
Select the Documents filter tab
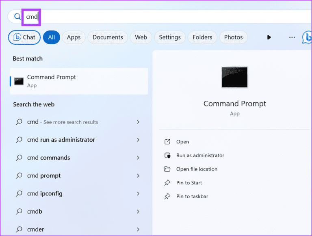pyautogui.click(x=108, y=37)
